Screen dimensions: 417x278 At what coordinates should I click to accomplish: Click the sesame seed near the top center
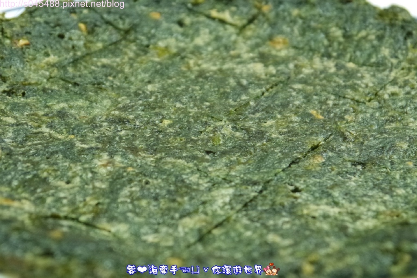point(155,15)
